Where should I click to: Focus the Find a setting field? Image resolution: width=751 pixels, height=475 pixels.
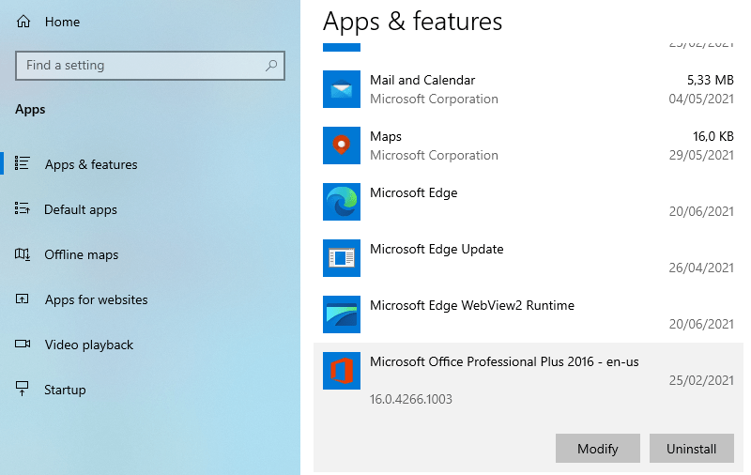[150, 65]
